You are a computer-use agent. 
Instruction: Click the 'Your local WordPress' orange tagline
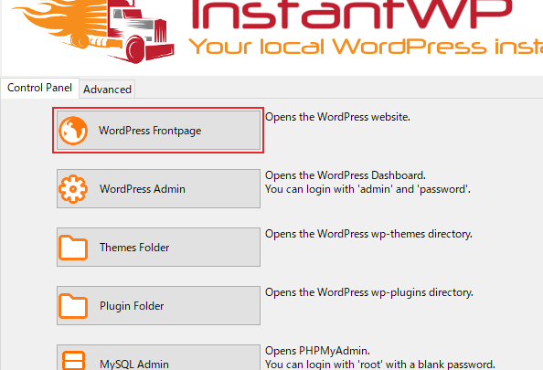click(x=366, y=47)
